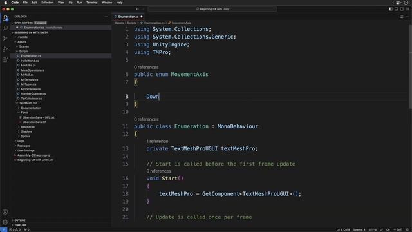Click the C# language mode in status bar
This screenshot has height=232, width=412.
pyautogui.click(x=388, y=229)
